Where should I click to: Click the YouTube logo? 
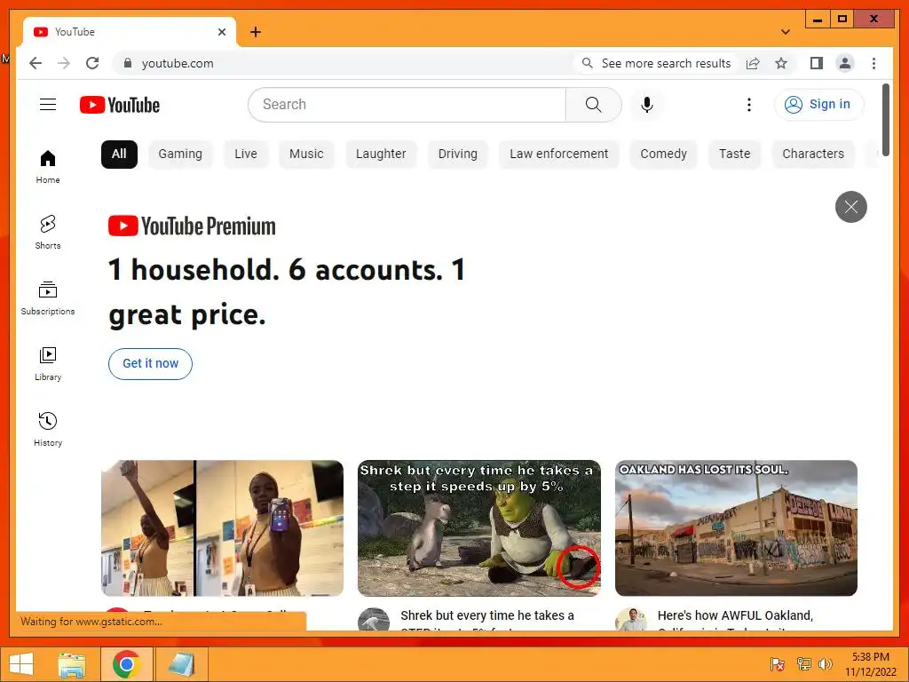click(x=120, y=105)
